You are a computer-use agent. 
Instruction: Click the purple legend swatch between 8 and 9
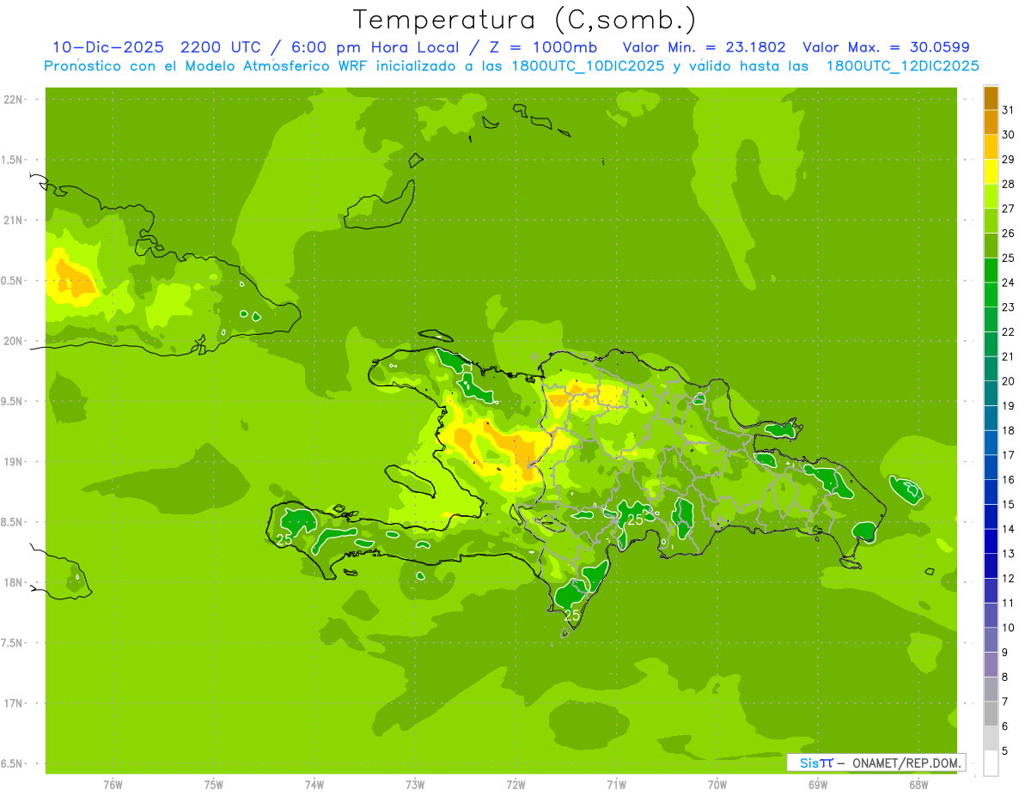pyautogui.click(x=991, y=665)
